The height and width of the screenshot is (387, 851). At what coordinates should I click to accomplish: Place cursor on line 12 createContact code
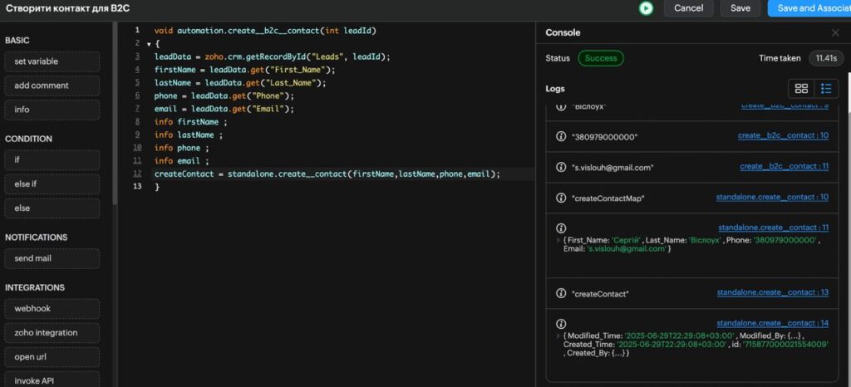pos(327,174)
